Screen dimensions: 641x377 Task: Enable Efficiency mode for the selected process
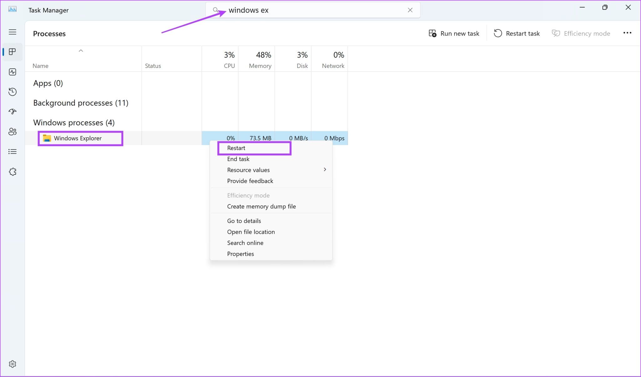point(581,33)
